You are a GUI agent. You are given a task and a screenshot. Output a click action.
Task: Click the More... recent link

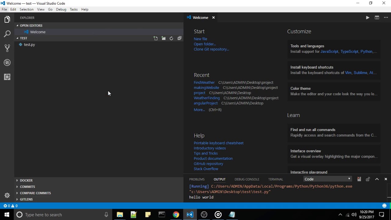[199, 110]
